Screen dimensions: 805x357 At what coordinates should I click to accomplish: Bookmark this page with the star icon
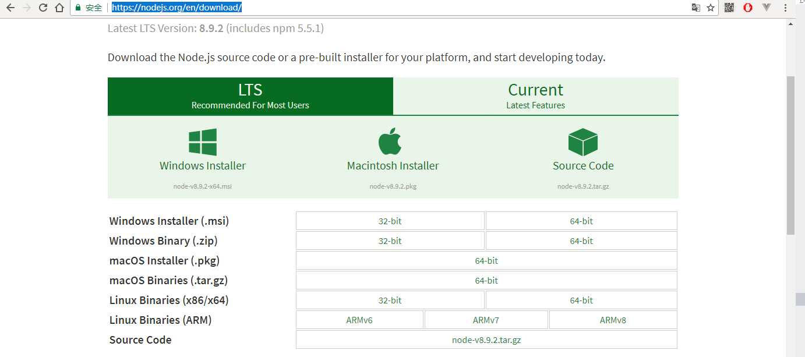point(711,8)
